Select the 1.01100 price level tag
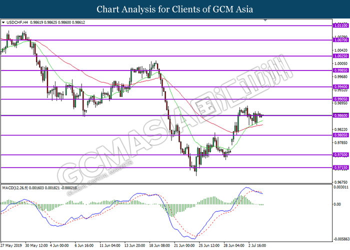The height and width of the screenshot is (250, 350). [x=340, y=24]
